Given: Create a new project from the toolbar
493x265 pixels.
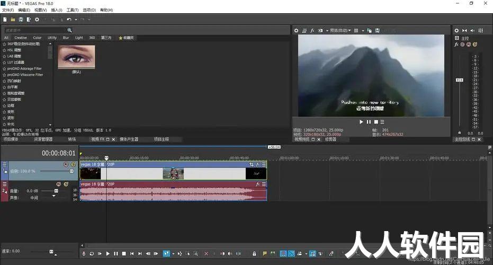Looking at the screenshot, I should [x=5, y=20].
